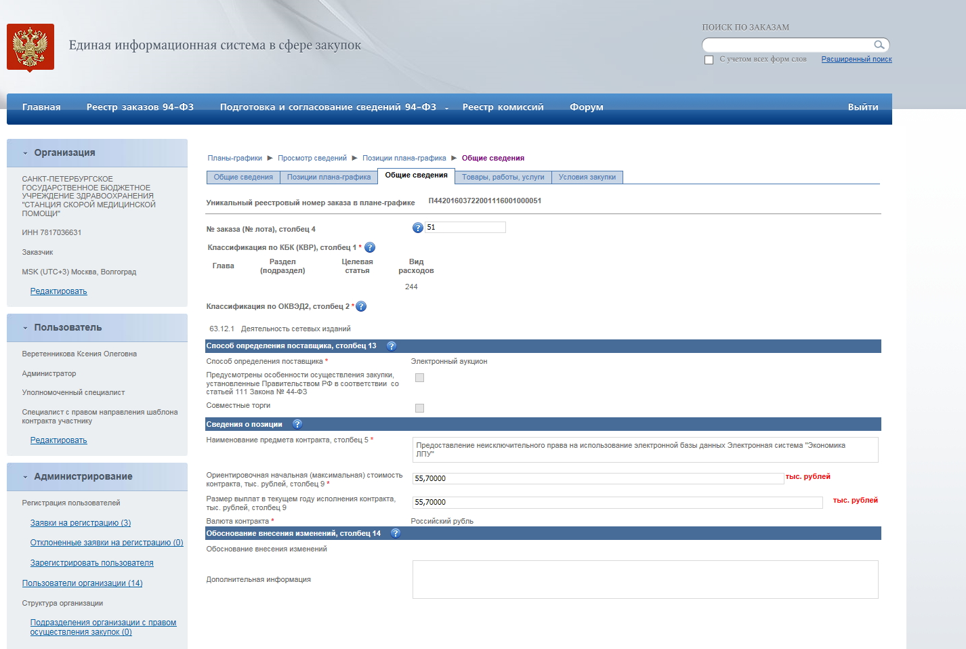
Task: Collapse the Организация sidebar panel
Action: [26, 153]
